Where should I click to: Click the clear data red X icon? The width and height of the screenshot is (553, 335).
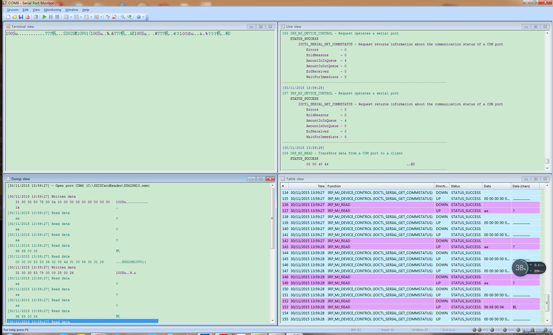[x=114, y=17]
